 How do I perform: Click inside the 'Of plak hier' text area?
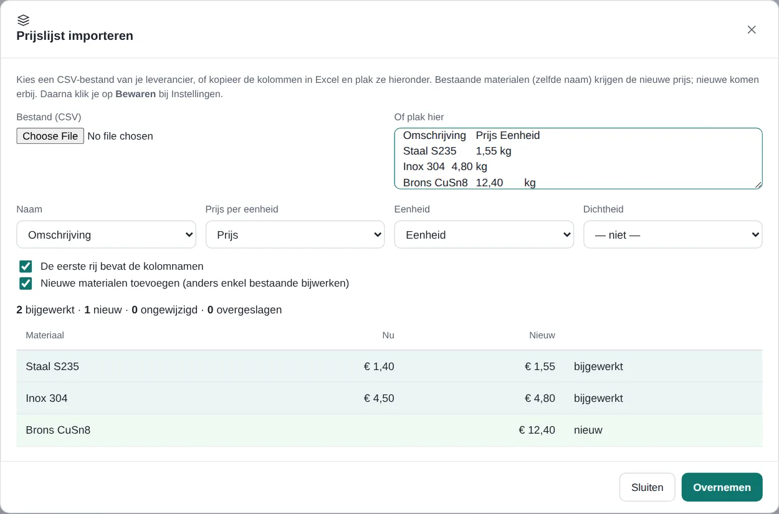point(578,158)
